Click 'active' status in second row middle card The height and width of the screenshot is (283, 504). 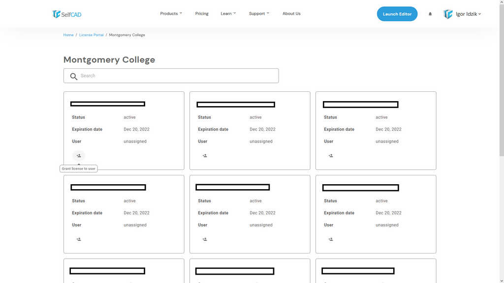pyautogui.click(x=255, y=201)
